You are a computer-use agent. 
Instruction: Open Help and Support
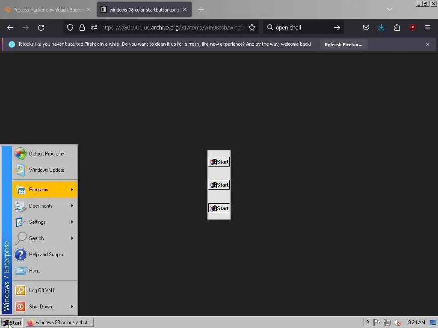(45, 255)
